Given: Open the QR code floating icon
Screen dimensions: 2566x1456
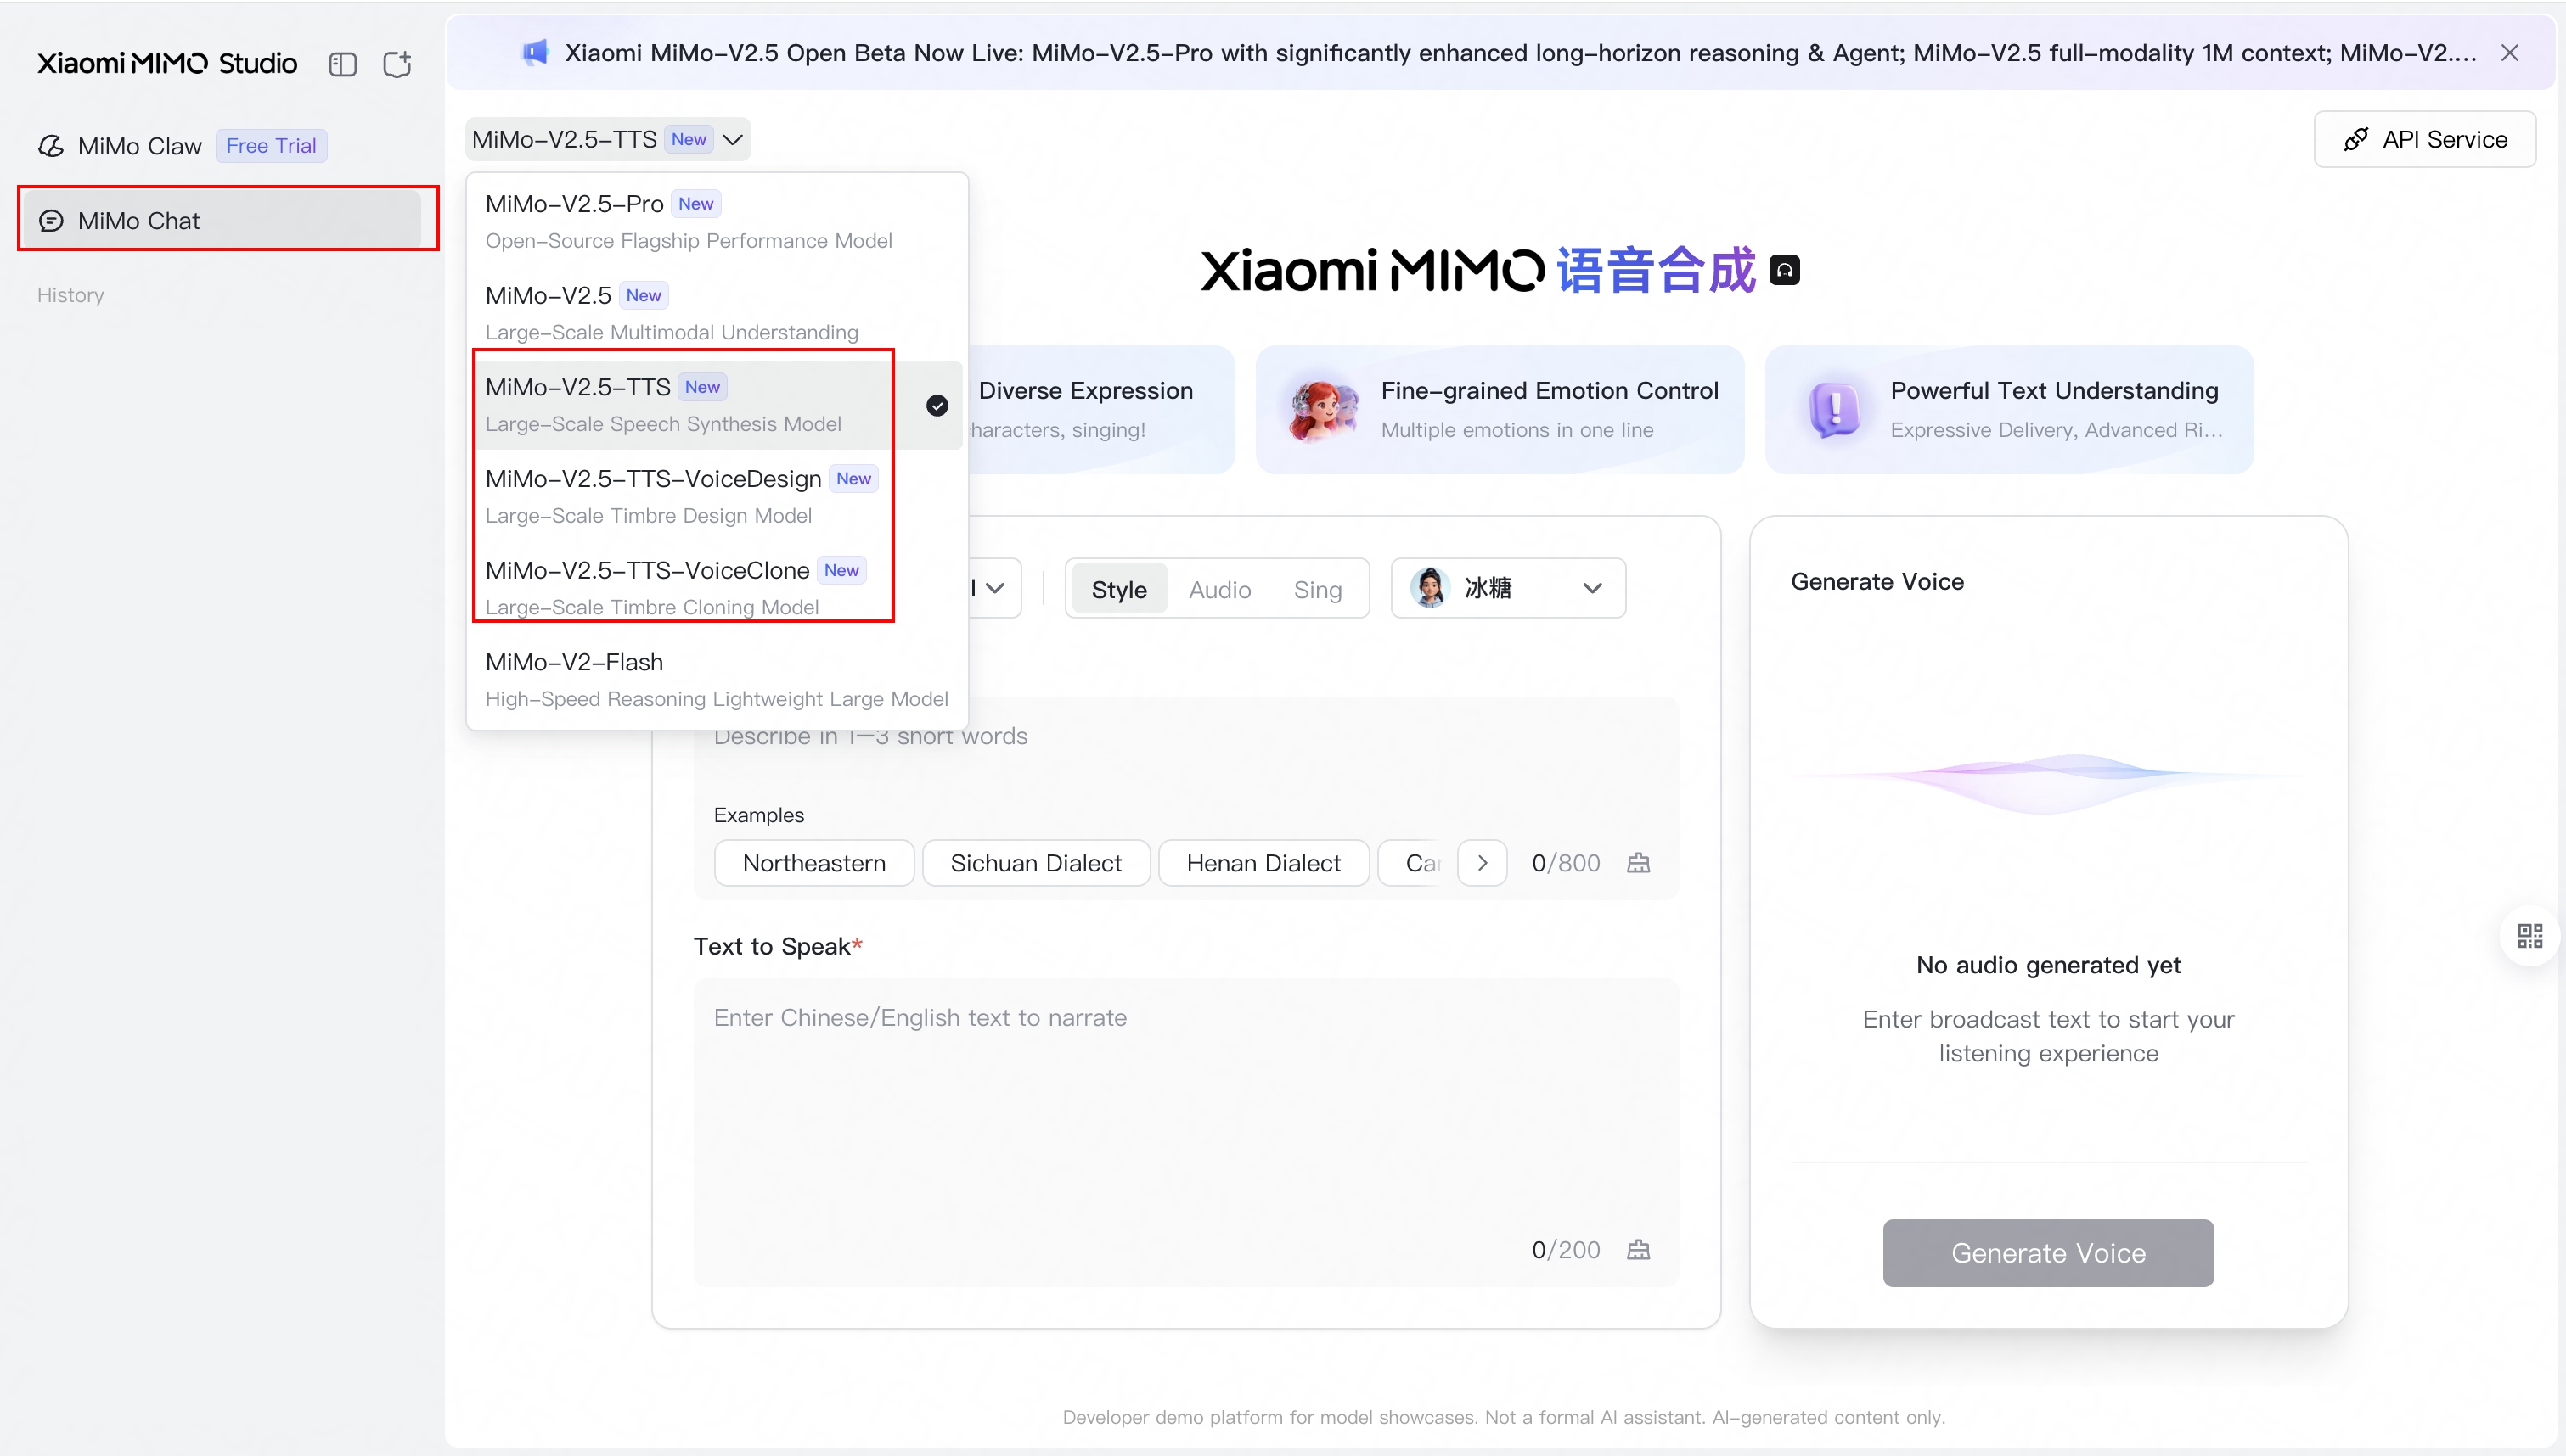Looking at the screenshot, I should (2530, 936).
